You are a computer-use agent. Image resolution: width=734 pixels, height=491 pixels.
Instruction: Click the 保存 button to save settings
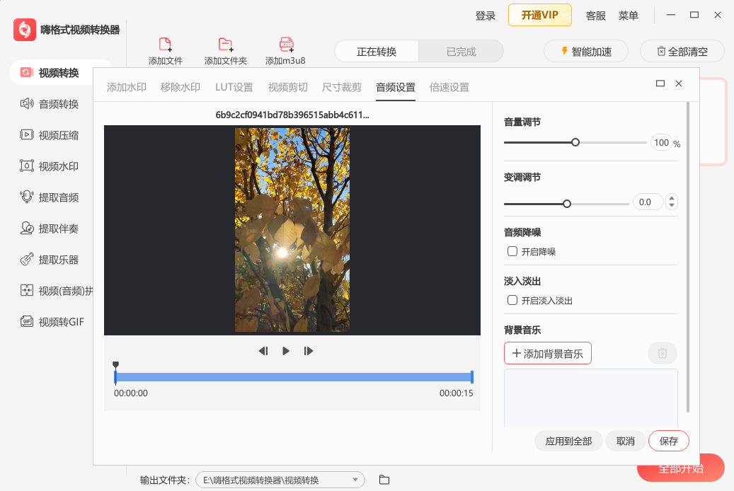pos(667,440)
